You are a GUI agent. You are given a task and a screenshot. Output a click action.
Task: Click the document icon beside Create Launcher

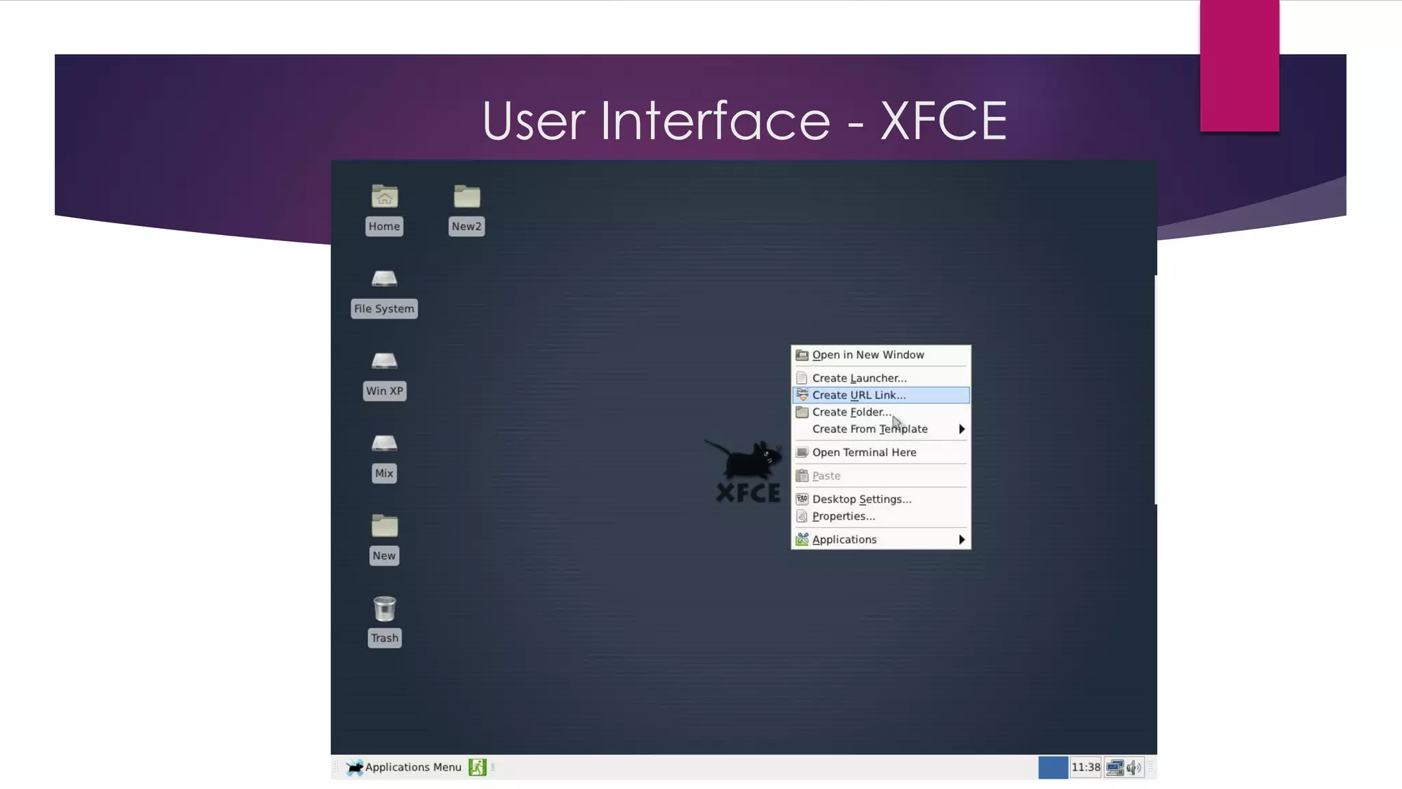[x=802, y=378]
